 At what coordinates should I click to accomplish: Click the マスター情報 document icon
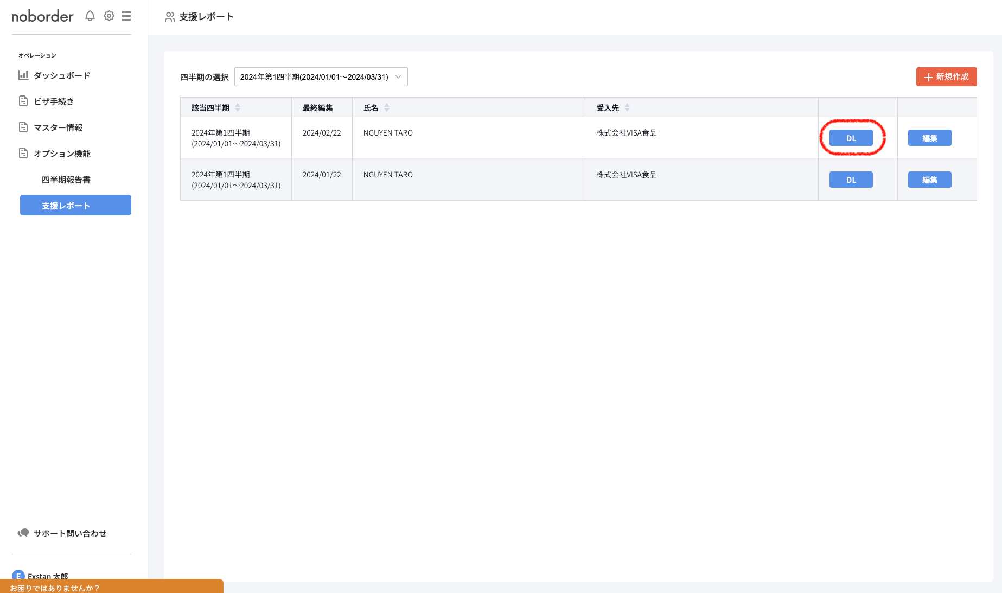point(23,127)
